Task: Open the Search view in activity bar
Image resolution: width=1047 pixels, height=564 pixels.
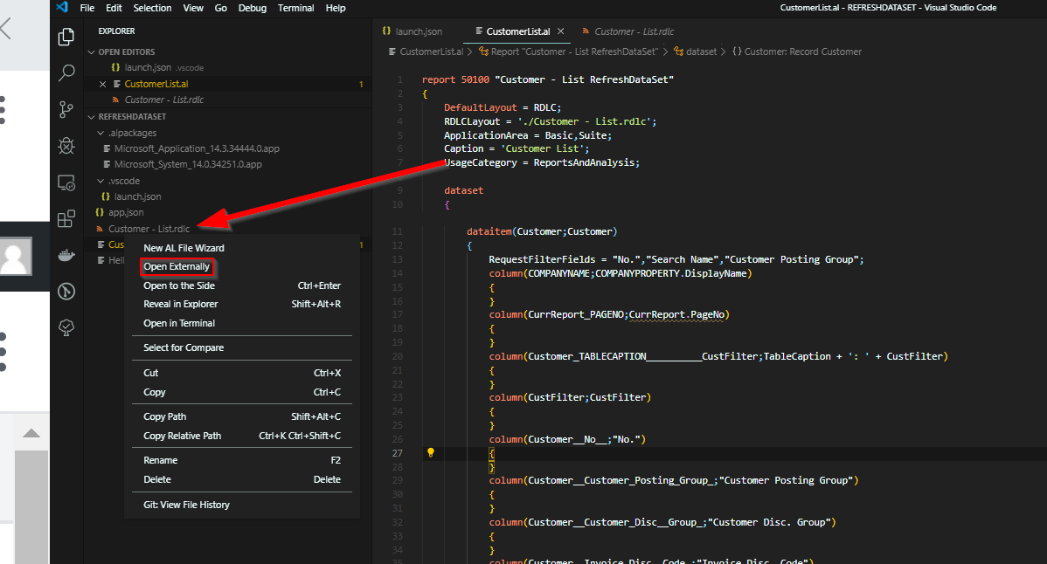Action: (66, 72)
